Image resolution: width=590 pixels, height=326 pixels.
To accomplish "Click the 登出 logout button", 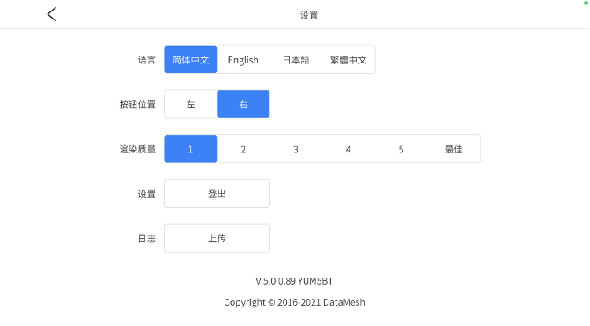I will (218, 194).
